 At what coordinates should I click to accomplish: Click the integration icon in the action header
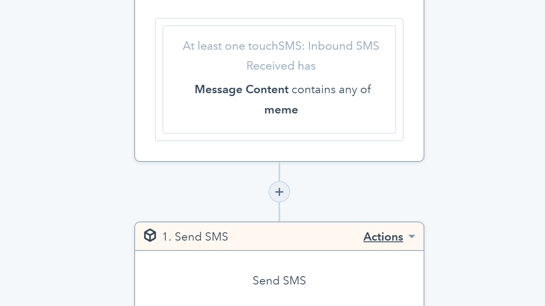coord(150,235)
